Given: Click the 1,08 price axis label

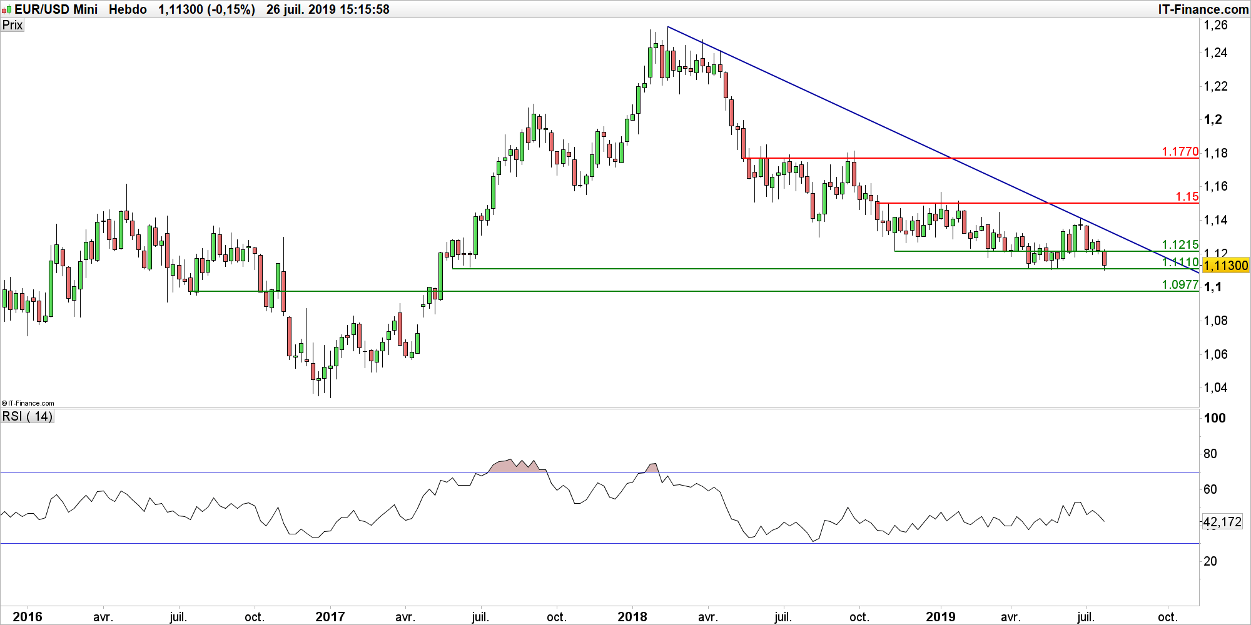Looking at the screenshot, I should [1216, 321].
